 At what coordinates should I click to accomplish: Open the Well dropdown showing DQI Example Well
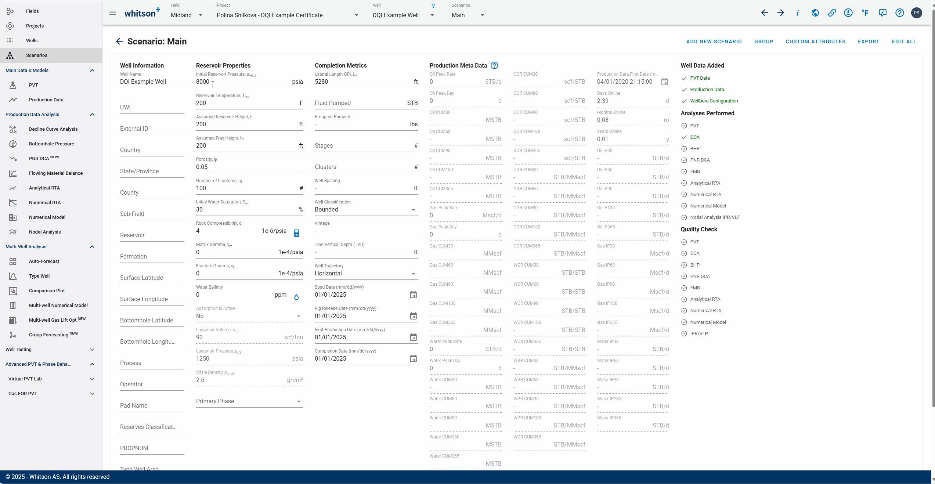pos(404,15)
